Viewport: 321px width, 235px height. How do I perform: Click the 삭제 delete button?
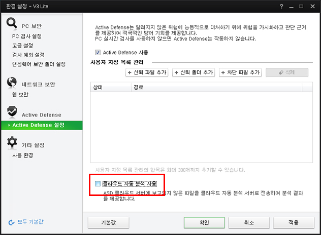click(287, 72)
